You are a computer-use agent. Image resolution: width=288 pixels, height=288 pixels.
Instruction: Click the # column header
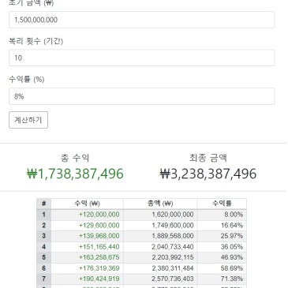pos(43,204)
